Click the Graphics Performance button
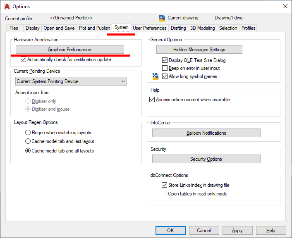 click(69, 50)
